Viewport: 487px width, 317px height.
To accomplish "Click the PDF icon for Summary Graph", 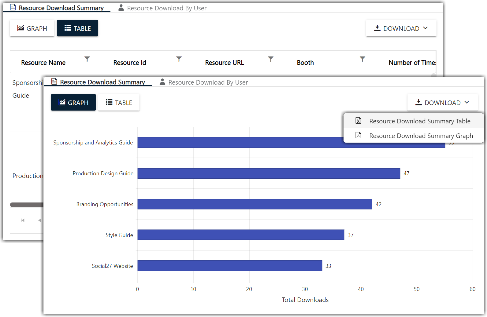I will click(x=358, y=136).
